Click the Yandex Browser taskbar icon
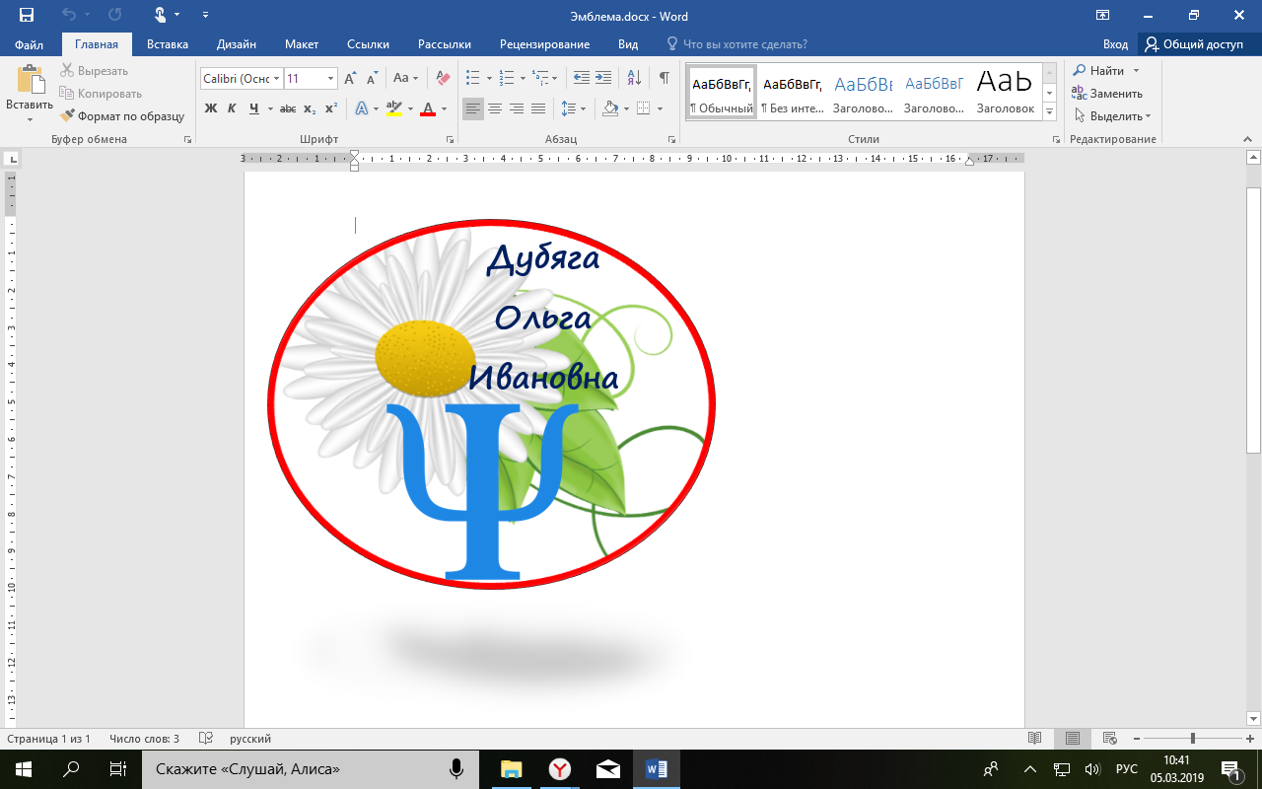This screenshot has height=789, width=1262. coord(559,769)
